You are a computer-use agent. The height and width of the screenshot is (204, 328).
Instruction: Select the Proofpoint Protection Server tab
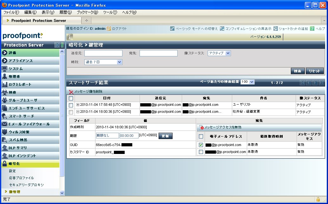click(x=42, y=21)
